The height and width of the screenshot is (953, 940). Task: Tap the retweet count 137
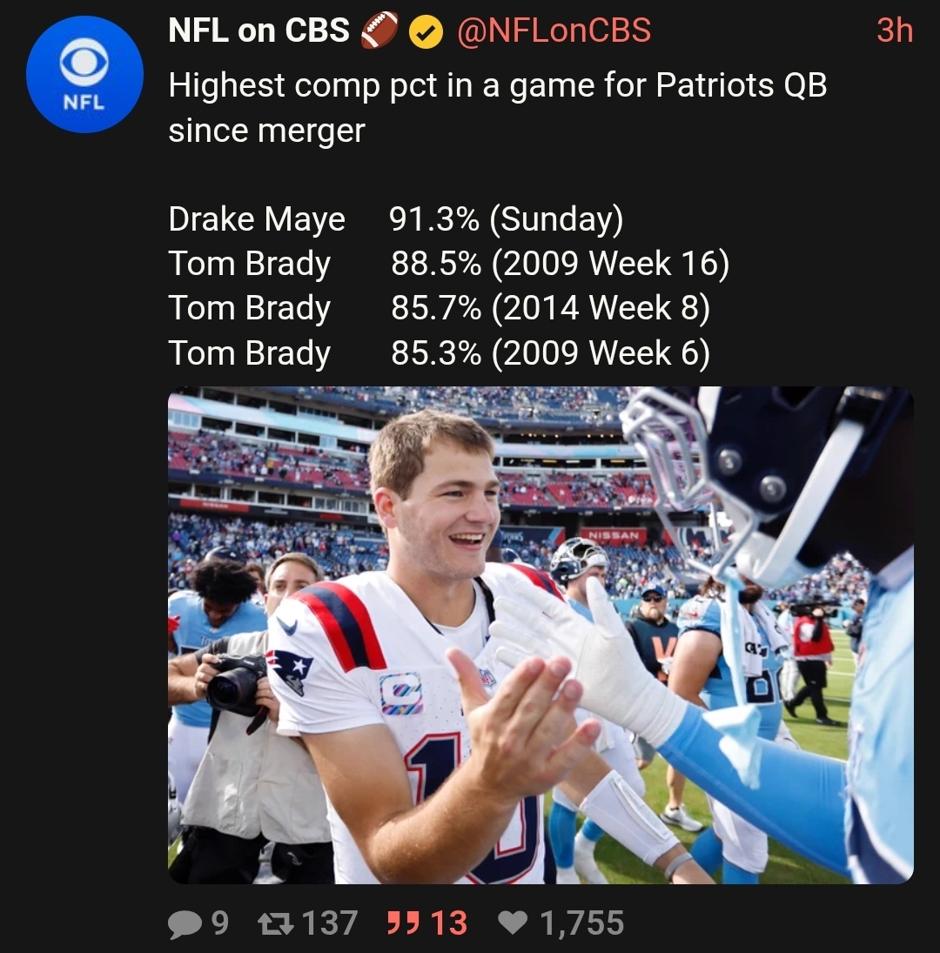pyautogui.click(x=330, y=923)
